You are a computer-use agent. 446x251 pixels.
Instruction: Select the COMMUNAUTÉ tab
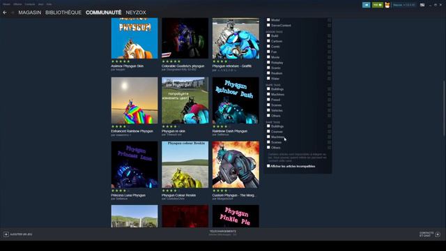[x=104, y=13]
